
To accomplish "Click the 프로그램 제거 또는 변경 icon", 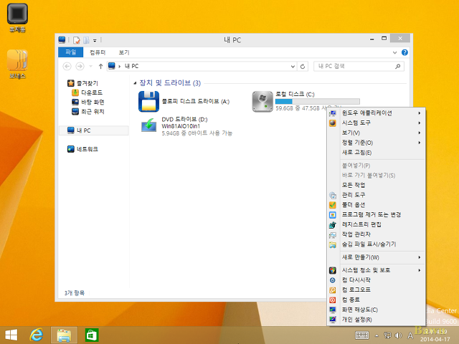I will coord(333,215).
